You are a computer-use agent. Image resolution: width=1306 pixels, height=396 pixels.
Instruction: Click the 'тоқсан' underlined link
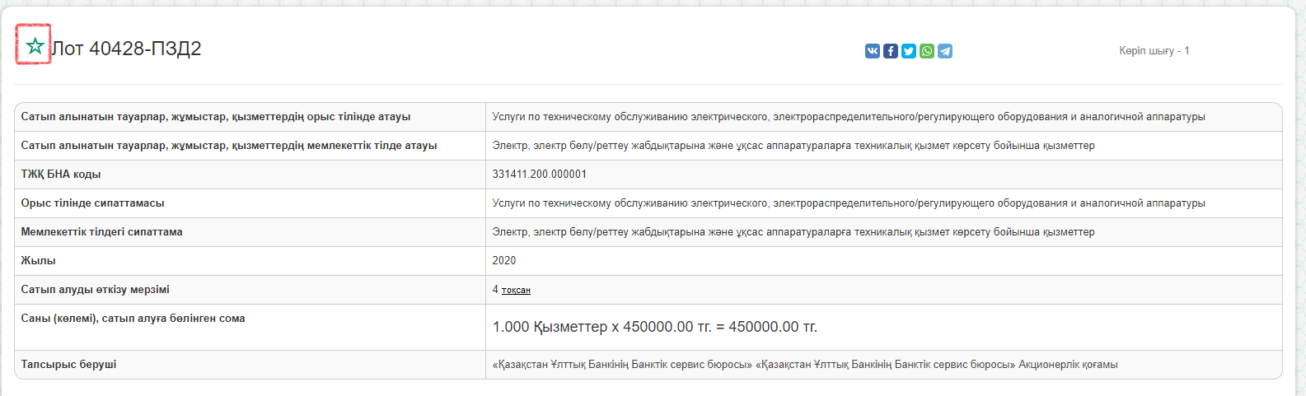(516, 290)
